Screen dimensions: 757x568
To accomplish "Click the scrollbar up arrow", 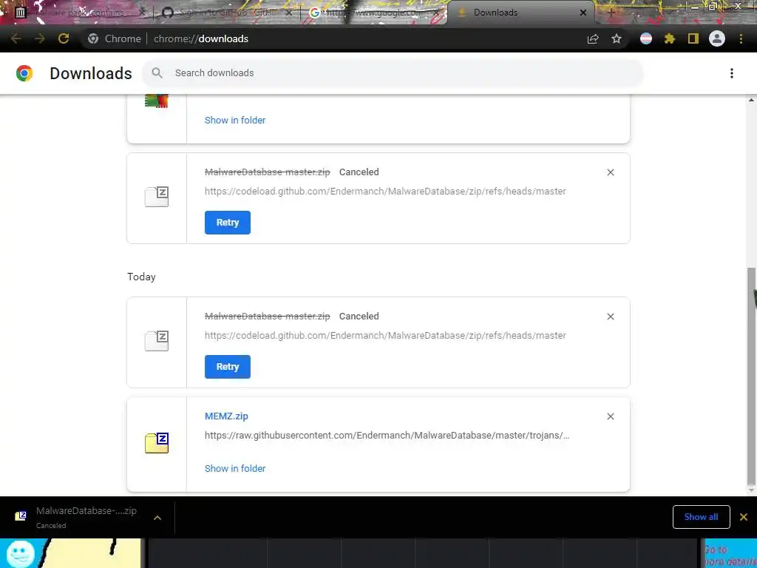I will click(x=751, y=100).
